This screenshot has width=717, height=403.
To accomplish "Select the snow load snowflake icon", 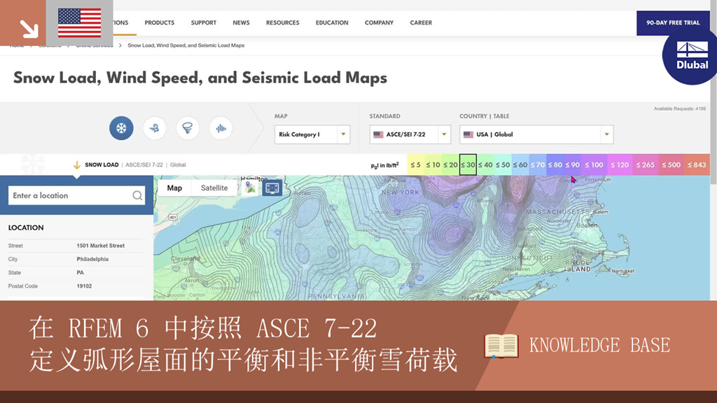I will coord(121,128).
